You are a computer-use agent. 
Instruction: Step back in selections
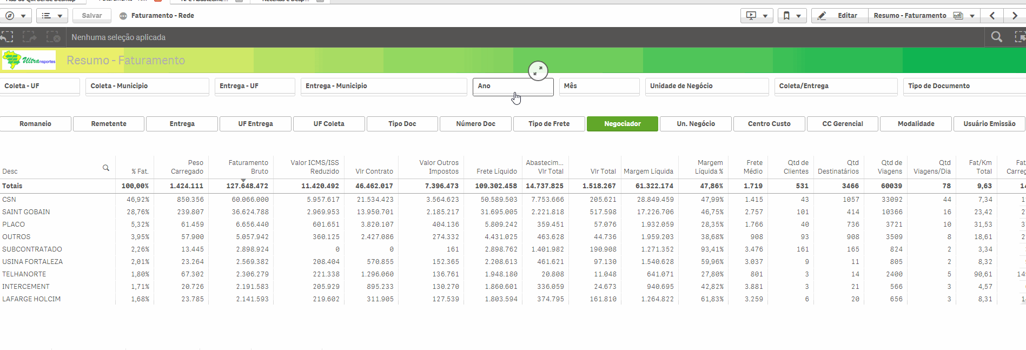pyautogui.click(x=7, y=37)
